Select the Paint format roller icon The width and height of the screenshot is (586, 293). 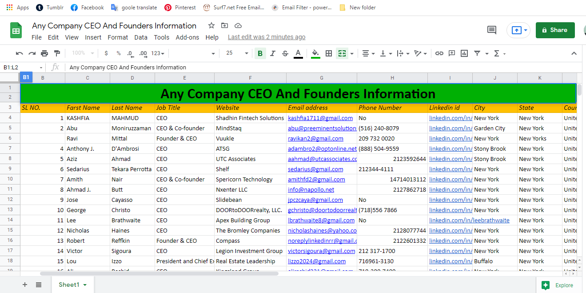coord(57,53)
